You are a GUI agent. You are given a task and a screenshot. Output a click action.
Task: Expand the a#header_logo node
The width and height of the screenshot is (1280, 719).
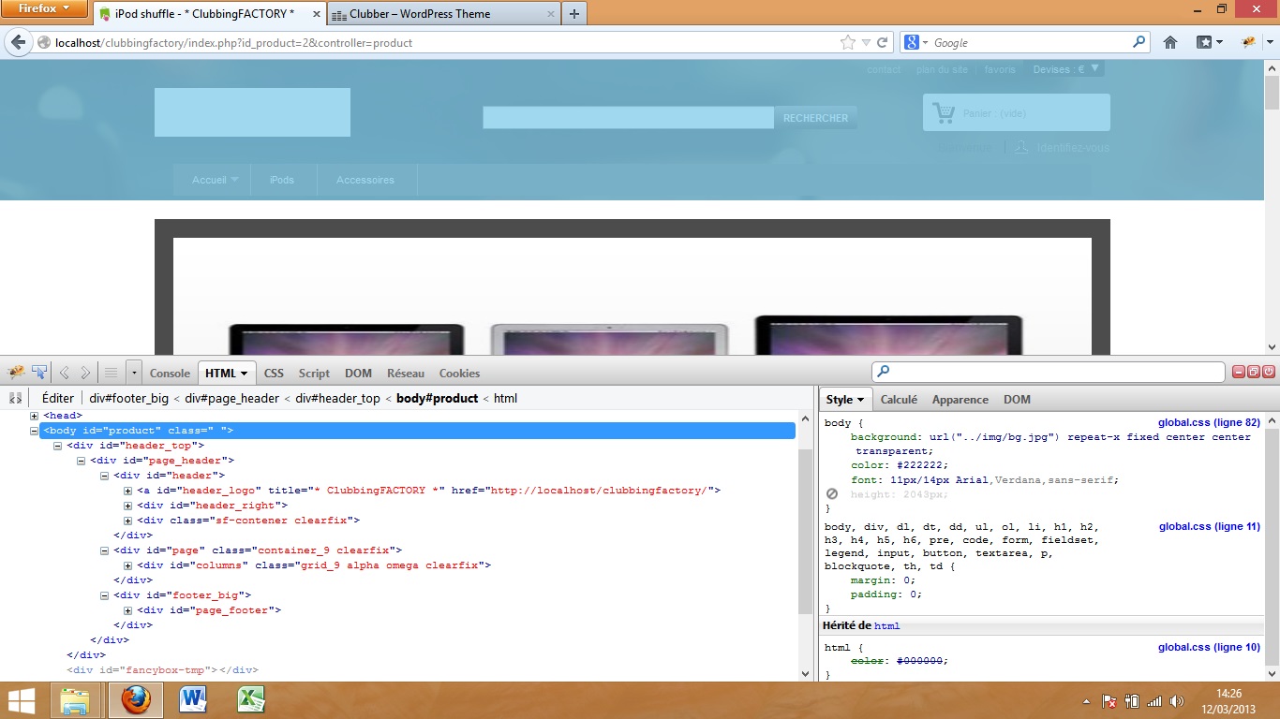pos(128,491)
